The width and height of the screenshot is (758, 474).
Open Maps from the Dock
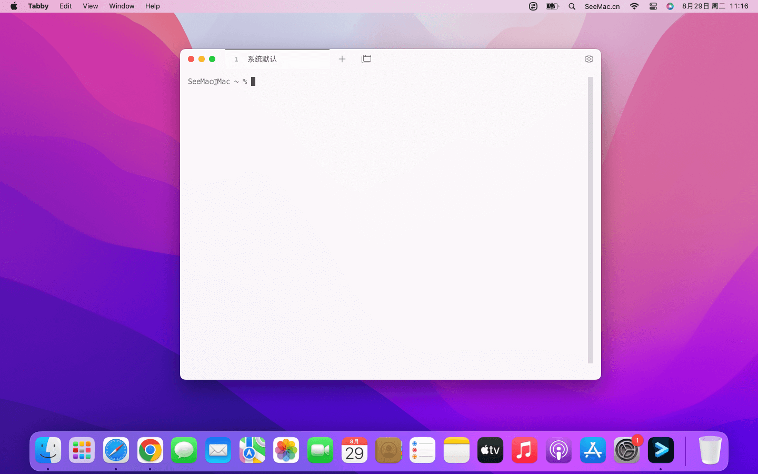252,450
